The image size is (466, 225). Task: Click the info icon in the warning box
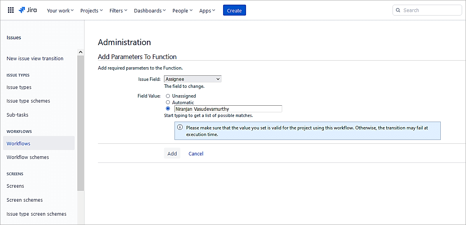180,127
